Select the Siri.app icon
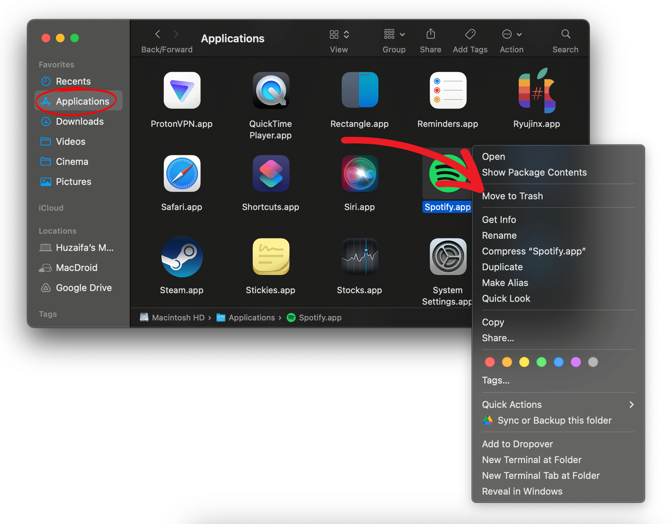This screenshot has width=672, height=524. (x=359, y=174)
